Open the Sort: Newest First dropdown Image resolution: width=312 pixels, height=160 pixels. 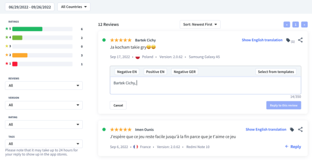tap(200, 24)
